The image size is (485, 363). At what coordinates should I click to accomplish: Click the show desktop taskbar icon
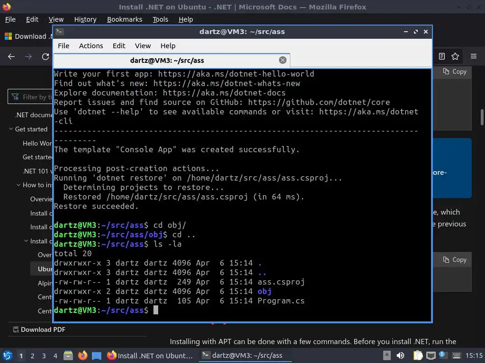coord(97,356)
